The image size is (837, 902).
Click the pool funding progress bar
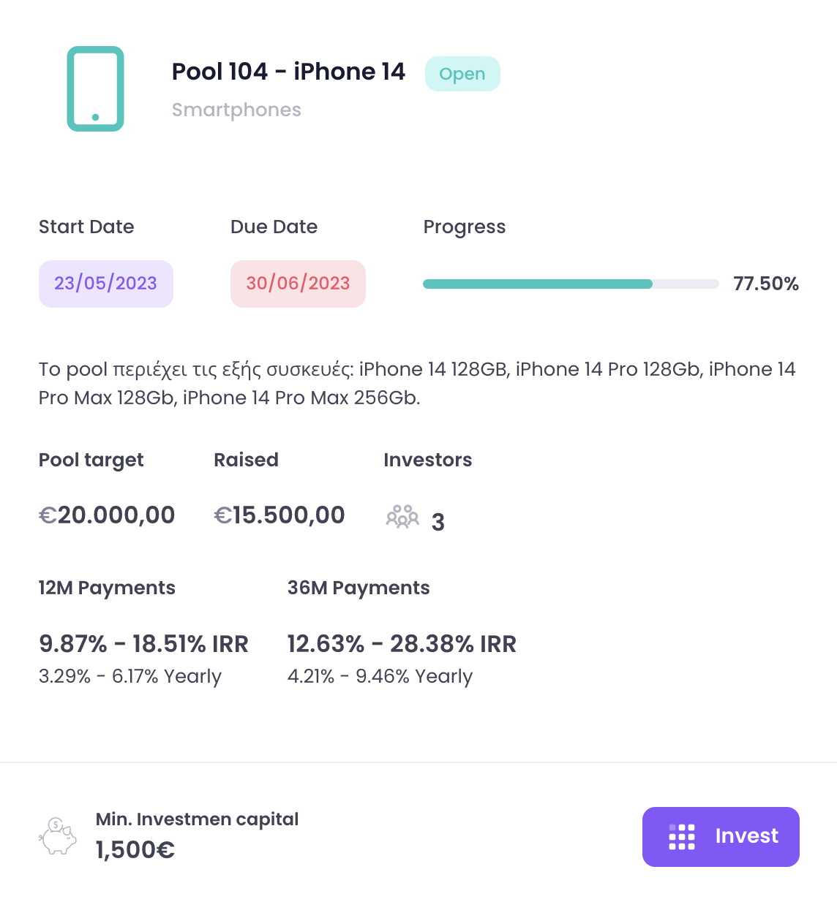(571, 284)
